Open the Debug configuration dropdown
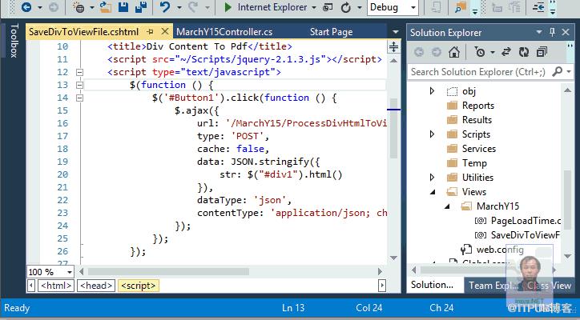580x320 pixels. (x=413, y=7)
